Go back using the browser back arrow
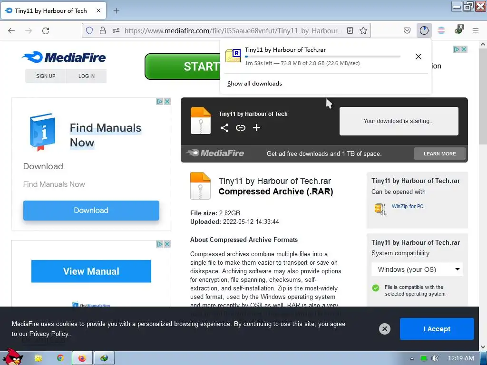 click(x=11, y=30)
